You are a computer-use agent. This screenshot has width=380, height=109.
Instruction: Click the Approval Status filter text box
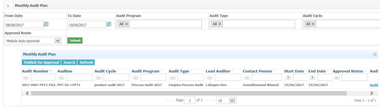355,77
